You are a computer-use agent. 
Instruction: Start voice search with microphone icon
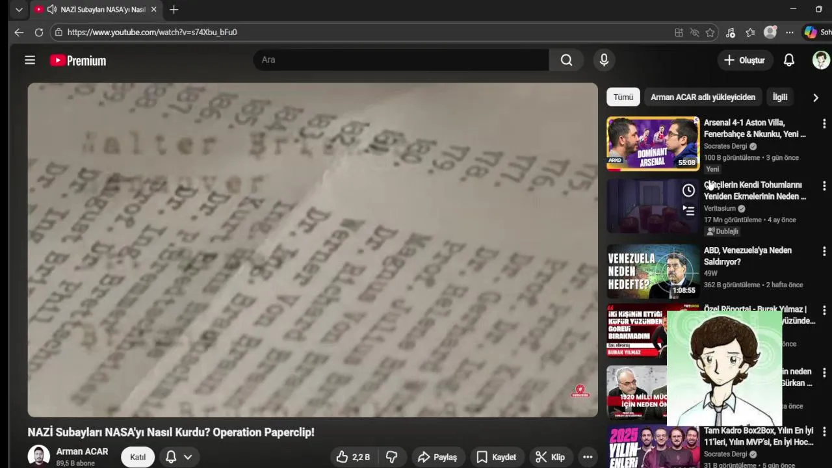pyautogui.click(x=604, y=60)
